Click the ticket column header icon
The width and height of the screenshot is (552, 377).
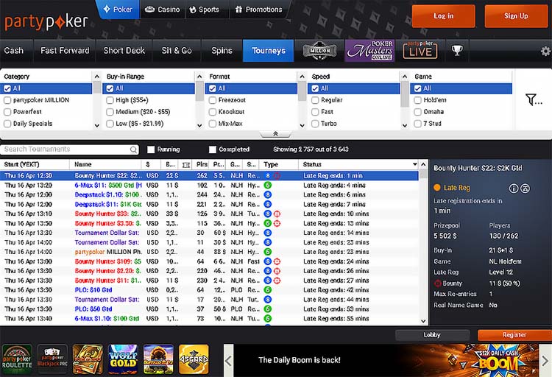click(x=186, y=164)
